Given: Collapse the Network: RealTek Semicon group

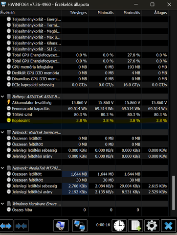Looking at the screenshot, I should (x=2, y=132).
